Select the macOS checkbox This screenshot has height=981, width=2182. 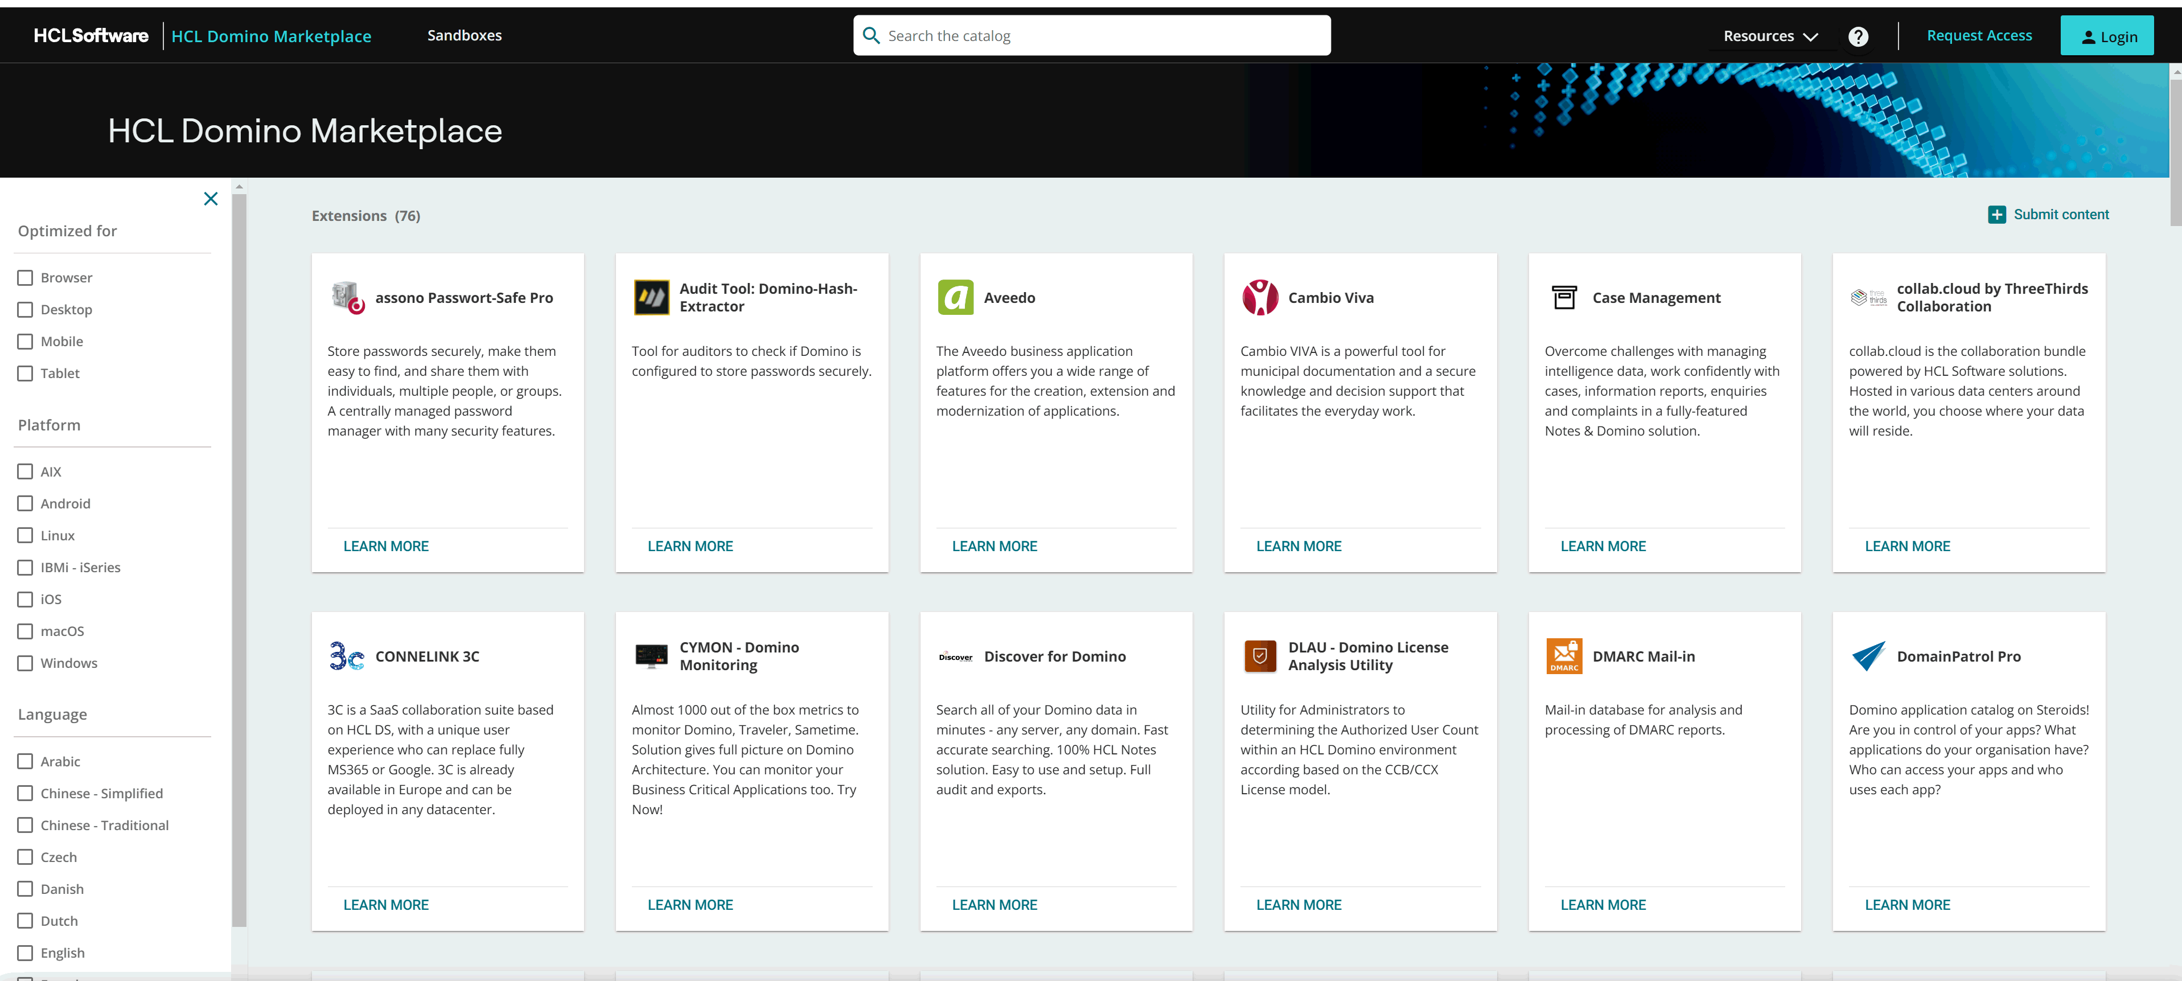click(x=26, y=631)
